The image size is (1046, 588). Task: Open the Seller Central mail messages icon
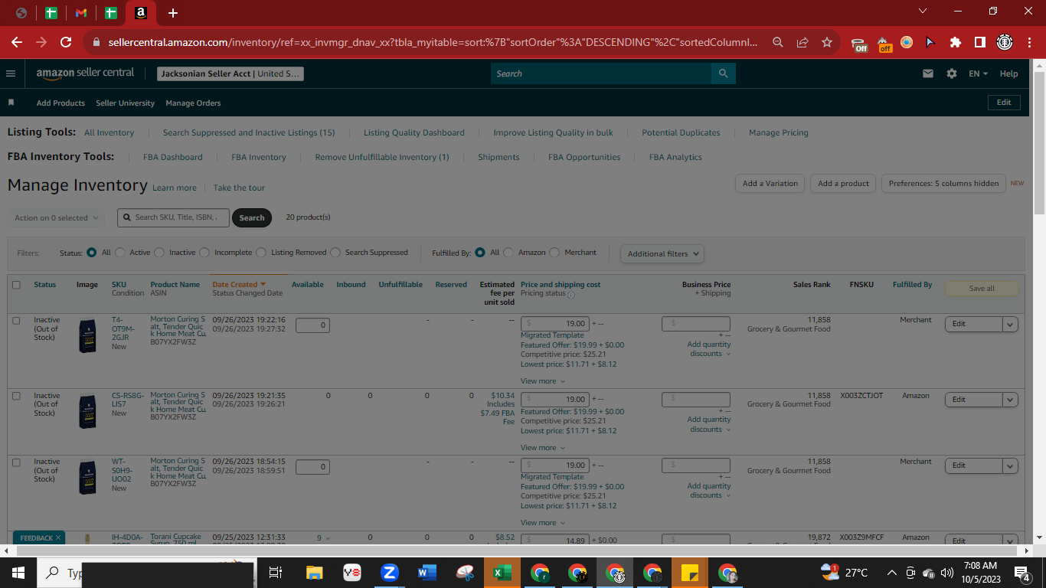click(928, 73)
